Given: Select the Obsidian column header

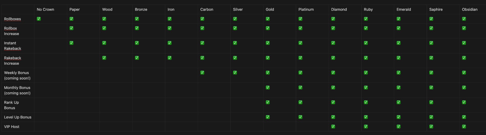Looking at the screenshot, I should (470, 9).
